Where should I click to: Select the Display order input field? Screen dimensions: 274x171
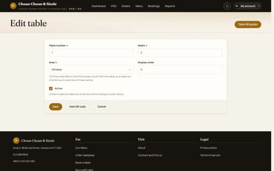(x=180, y=69)
